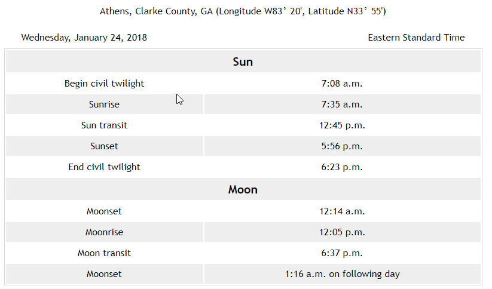Image resolution: width=492 pixels, height=289 pixels.
Task: Click the Eastern Standard Time text
Action: point(416,37)
